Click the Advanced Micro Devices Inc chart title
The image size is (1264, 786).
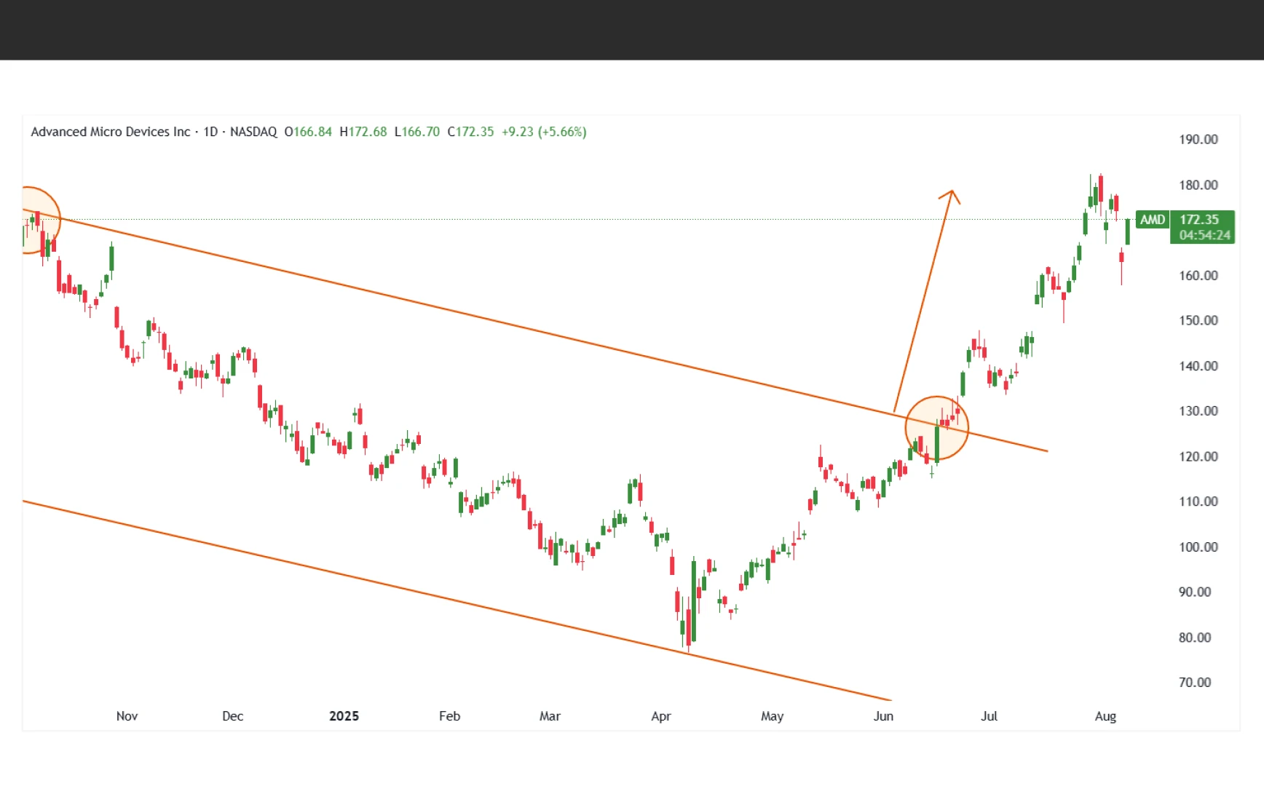click(x=110, y=132)
